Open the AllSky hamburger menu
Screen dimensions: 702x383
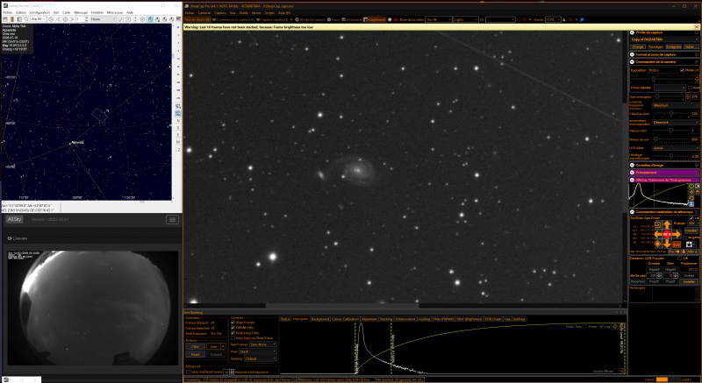coord(172,219)
